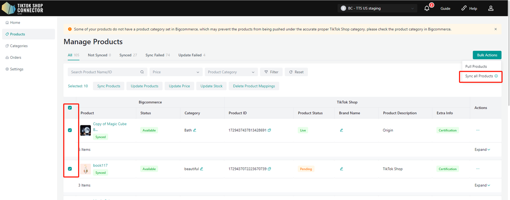This screenshot has height=200, width=510.
Task: Click the Pending product status tag
Action: coord(306,169)
